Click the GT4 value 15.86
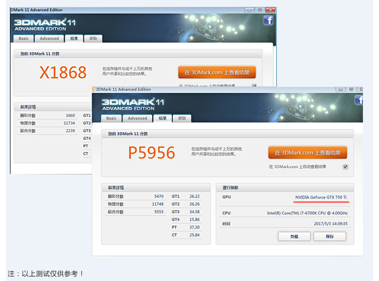 pyautogui.click(x=194, y=220)
